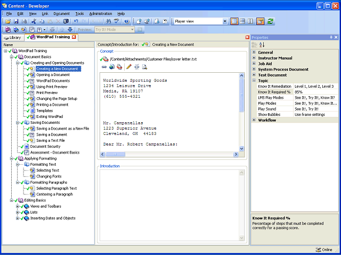Toggle the Properties panel toolbar button
This screenshot has height=255, width=341.
pos(261,21)
